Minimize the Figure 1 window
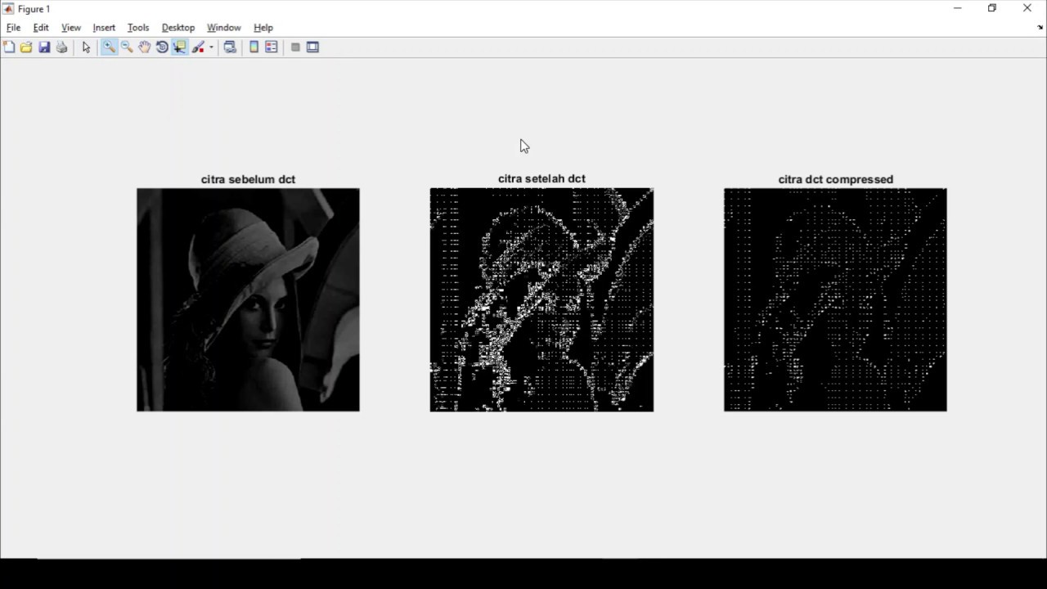The width and height of the screenshot is (1047, 589). click(x=957, y=8)
